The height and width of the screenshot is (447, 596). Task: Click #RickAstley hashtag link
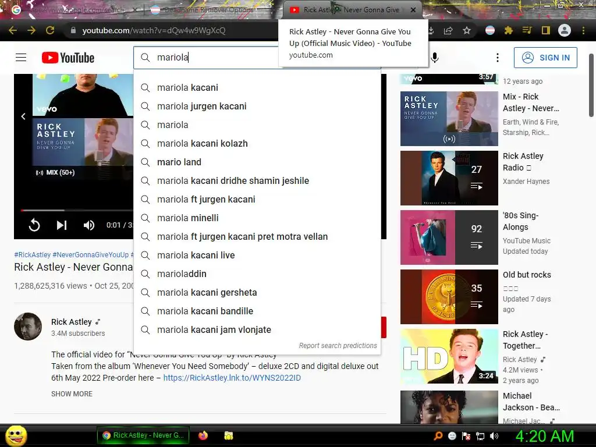[x=33, y=255]
